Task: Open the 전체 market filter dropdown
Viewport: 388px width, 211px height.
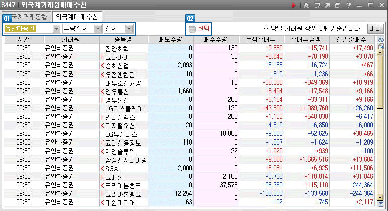Action: click(129, 29)
